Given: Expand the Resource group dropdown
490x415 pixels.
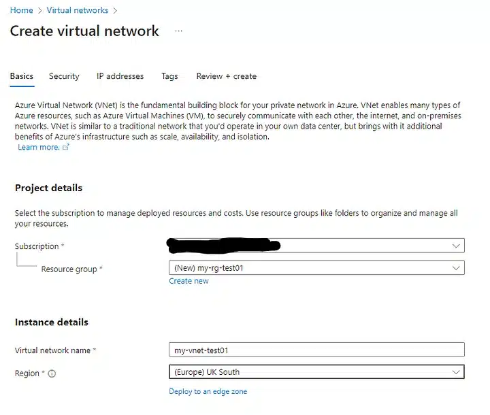Looking at the screenshot, I should 316,268.
